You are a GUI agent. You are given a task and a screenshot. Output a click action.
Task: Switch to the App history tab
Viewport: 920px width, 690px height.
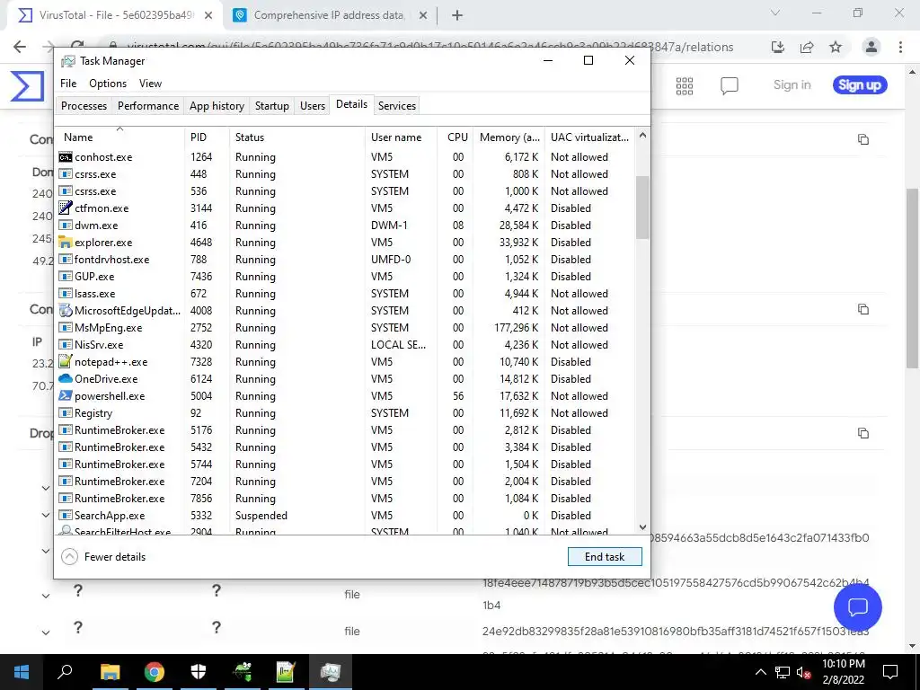point(217,106)
